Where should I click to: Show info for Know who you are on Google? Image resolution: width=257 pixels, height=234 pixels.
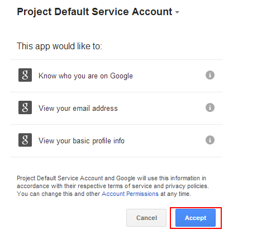pos(210,75)
